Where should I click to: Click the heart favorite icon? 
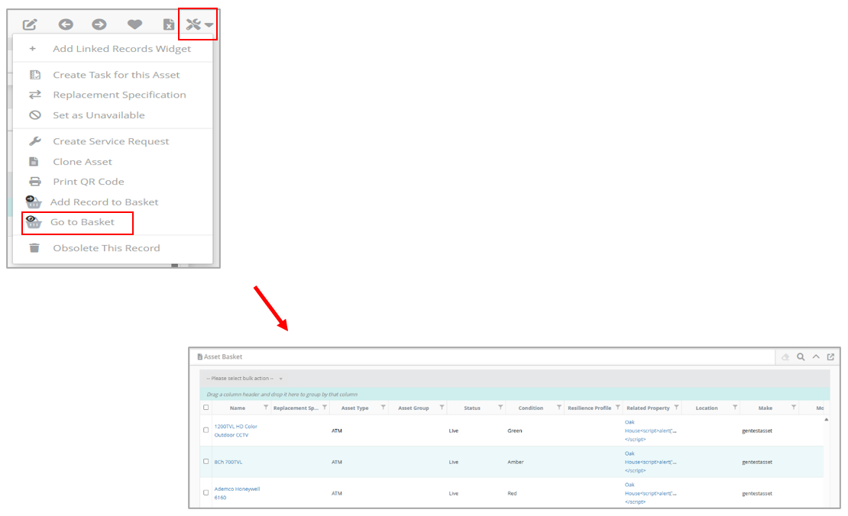[134, 24]
